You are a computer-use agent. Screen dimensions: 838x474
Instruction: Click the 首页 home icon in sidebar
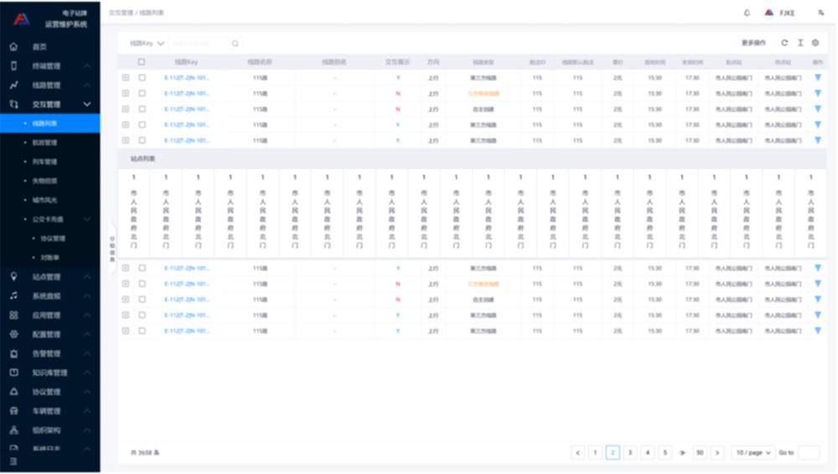[13, 47]
